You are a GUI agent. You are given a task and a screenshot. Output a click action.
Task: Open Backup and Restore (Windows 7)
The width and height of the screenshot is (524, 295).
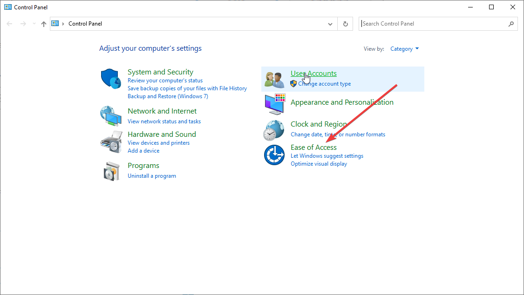pyautogui.click(x=168, y=96)
